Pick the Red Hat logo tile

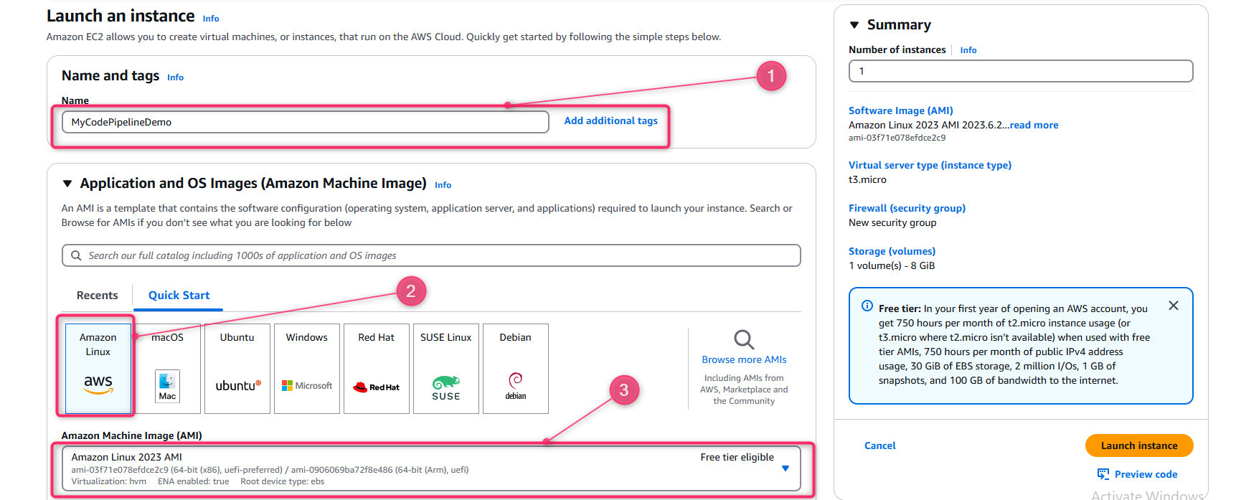pyautogui.click(x=377, y=368)
